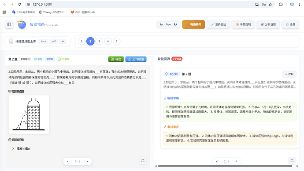Reload the browser page
304x171 pixels.
(x=19, y=4)
